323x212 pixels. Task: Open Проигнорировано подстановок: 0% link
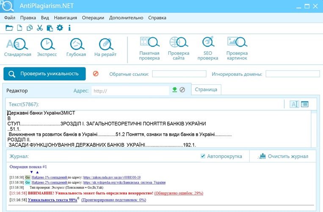pos(113,200)
